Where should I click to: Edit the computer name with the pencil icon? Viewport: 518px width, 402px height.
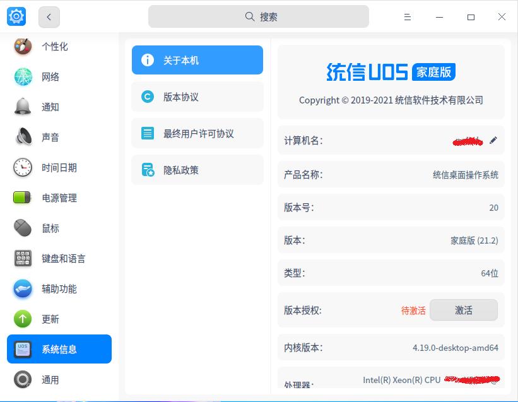point(494,140)
